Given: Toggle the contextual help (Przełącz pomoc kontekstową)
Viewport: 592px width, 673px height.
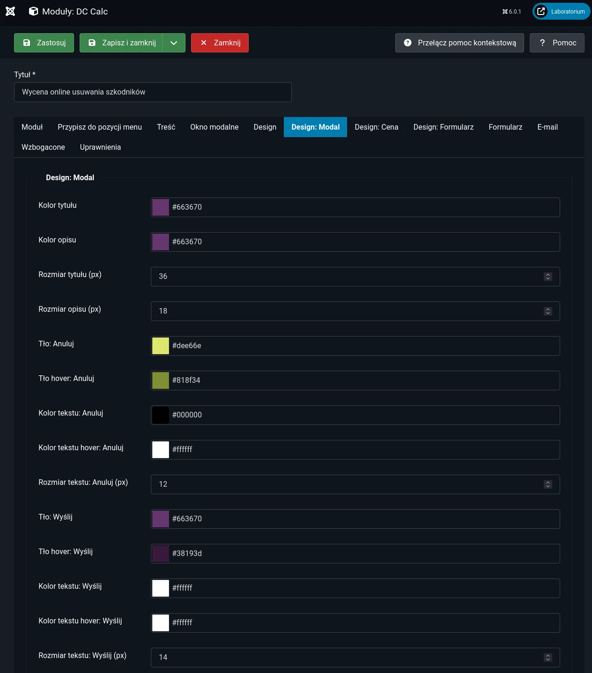Looking at the screenshot, I should [x=459, y=43].
